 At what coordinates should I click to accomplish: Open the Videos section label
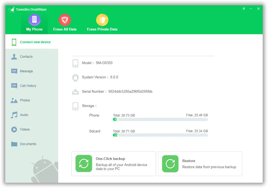click(x=25, y=129)
